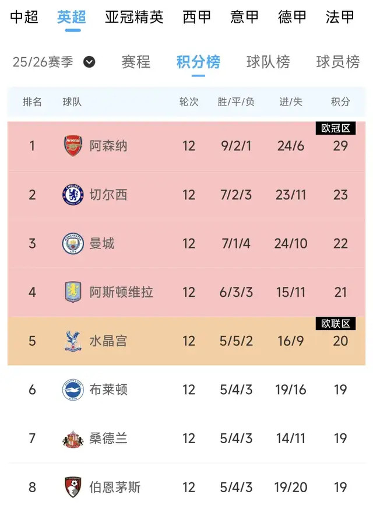The image size is (373, 505).
Task: Open the 球员榜 player rankings tab
Action: 338,62
